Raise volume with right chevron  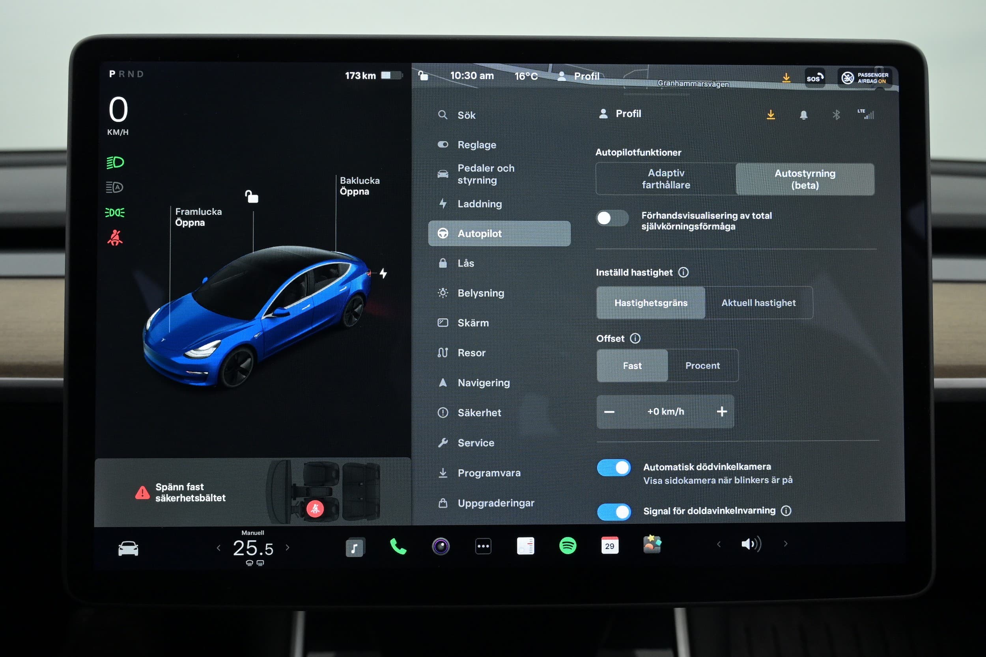pyautogui.click(x=786, y=543)
